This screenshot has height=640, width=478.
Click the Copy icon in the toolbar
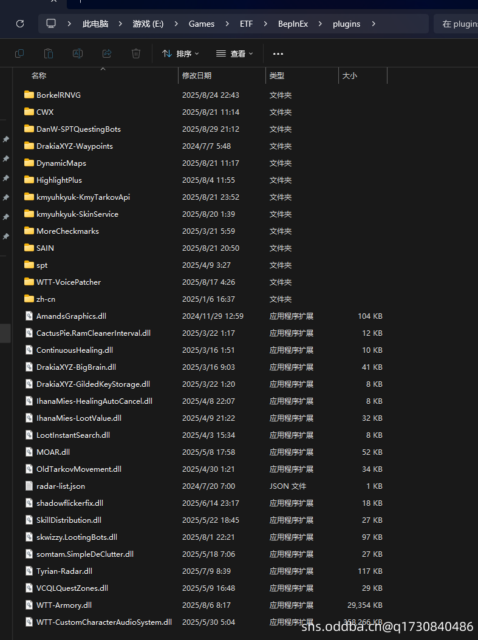pos(19,53)
